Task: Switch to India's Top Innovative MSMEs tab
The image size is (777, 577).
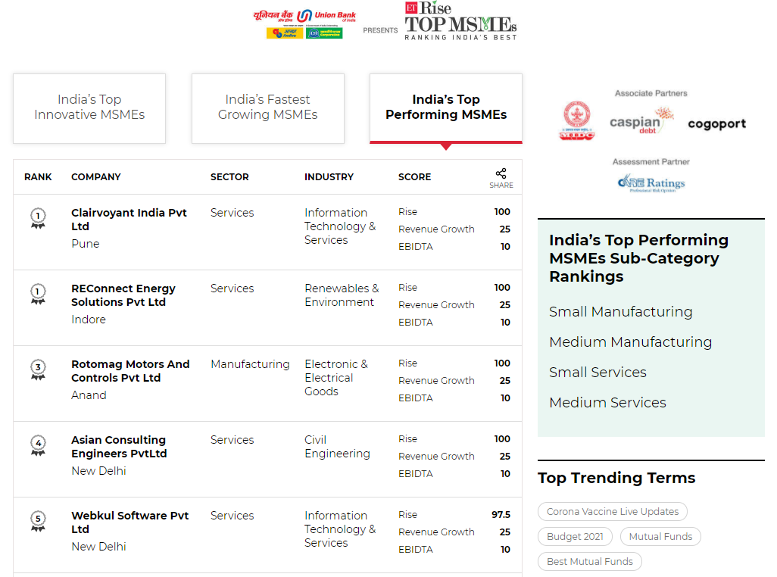Action: [x=89, y=108]
